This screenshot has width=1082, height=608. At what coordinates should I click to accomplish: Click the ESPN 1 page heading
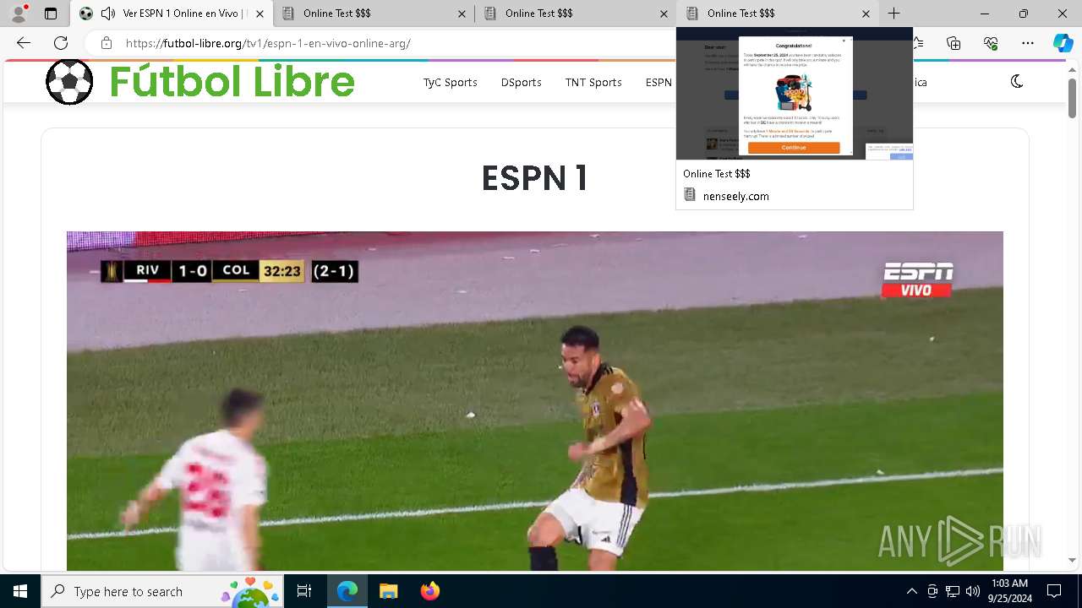tap(534, 178)
